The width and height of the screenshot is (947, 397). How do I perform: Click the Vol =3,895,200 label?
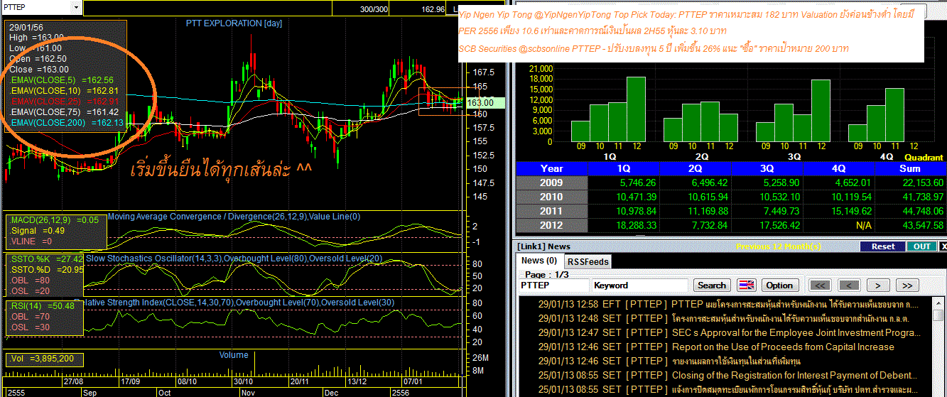(x=42, y=359)
